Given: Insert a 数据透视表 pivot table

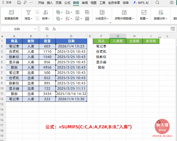Looking at the screenshot, I should pos(11,15).
